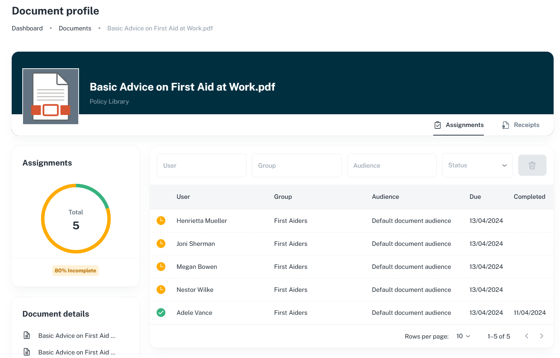Click pending clock icon for Megan Bowen
560x358 pixels.
pos(161,267)
